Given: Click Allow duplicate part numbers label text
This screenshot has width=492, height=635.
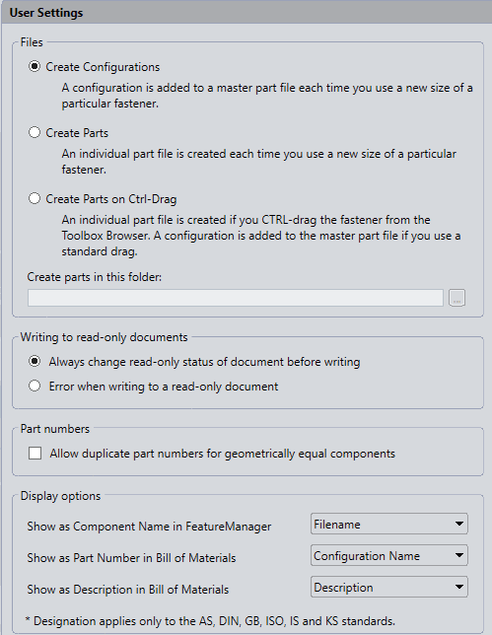Looking at the screenshot, I should pos(222,454).
